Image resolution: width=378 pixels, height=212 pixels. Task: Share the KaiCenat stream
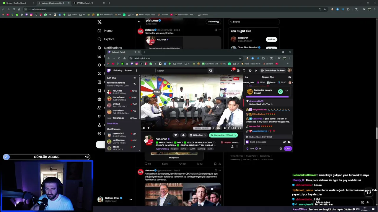point(232,146)
